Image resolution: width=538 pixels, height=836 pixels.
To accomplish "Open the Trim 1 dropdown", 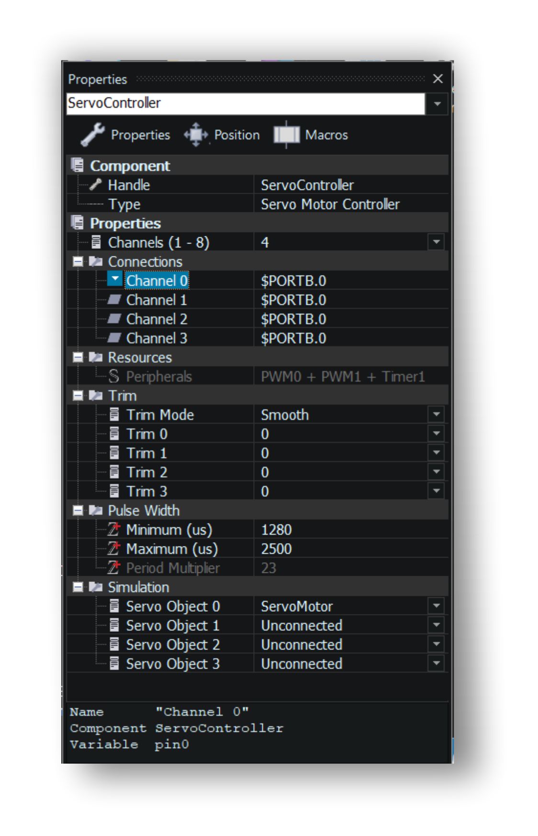I will coord(436,453).
